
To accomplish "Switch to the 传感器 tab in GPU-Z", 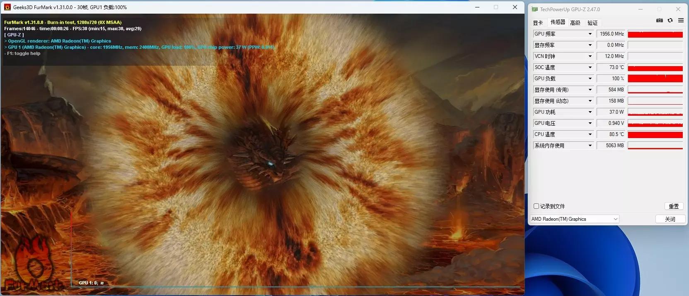I will click(558, 22).
